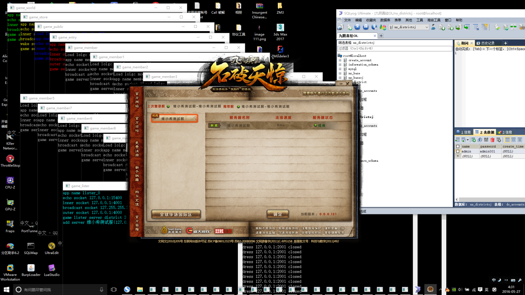Select the 维小希测试服 row in server list
Viewport: 525px width, 295px height.
[x=279, y=125]
